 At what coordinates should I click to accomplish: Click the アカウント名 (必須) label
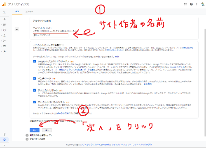point(42,28)
